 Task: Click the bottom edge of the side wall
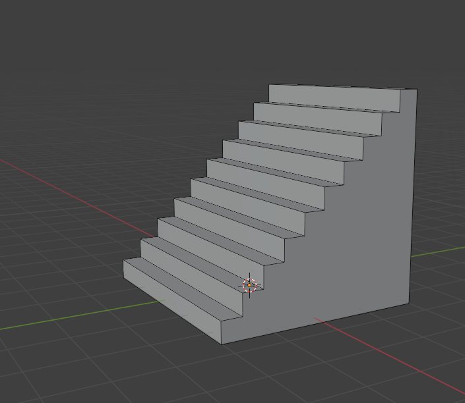(x=317, y=323)
